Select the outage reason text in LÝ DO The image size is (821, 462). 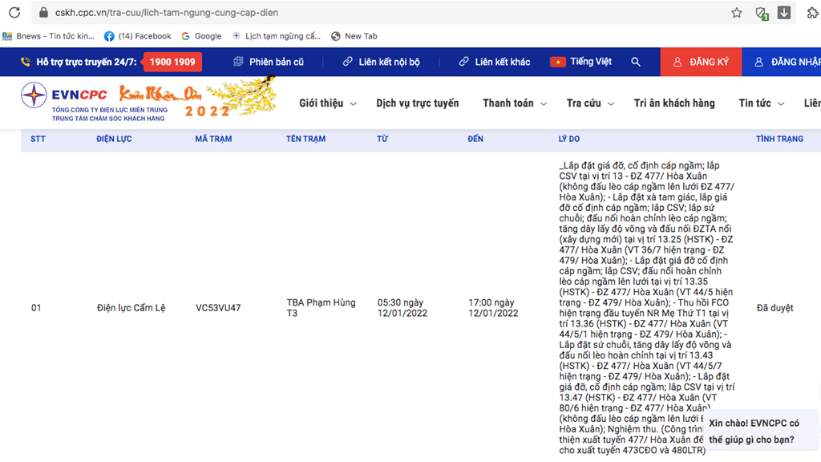pos(647,308)
